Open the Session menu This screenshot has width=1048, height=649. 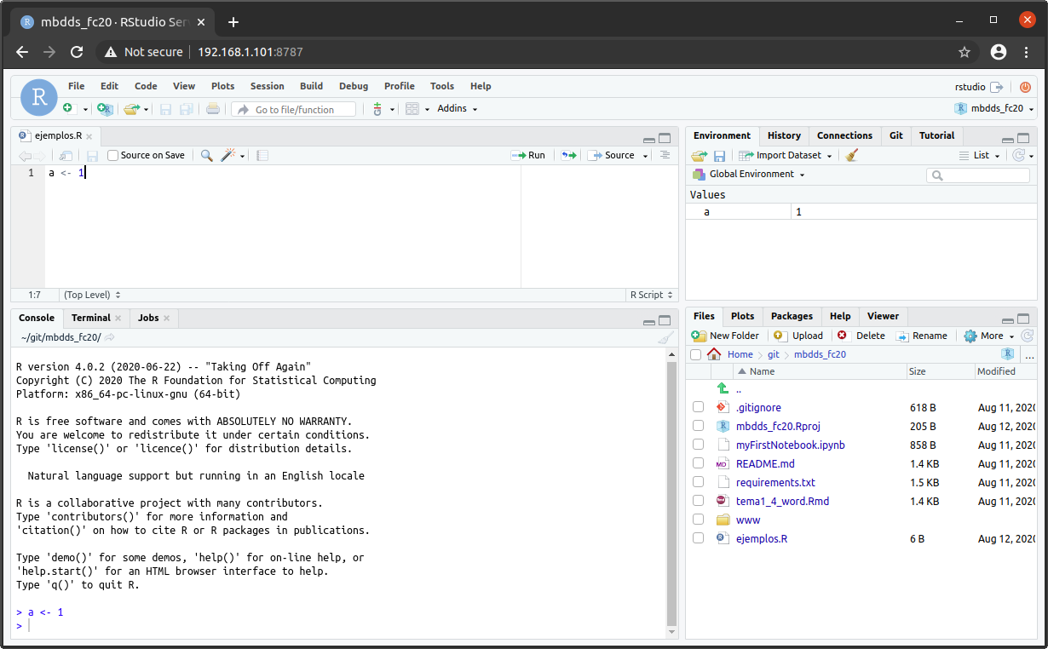(x=268, y=86)
